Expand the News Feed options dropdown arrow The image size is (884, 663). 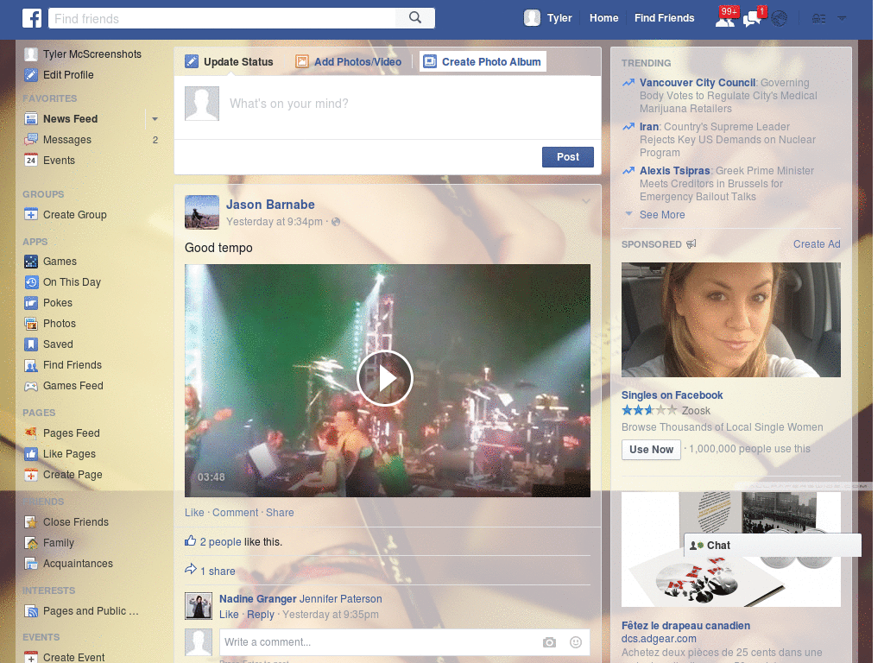click(155, 119)
